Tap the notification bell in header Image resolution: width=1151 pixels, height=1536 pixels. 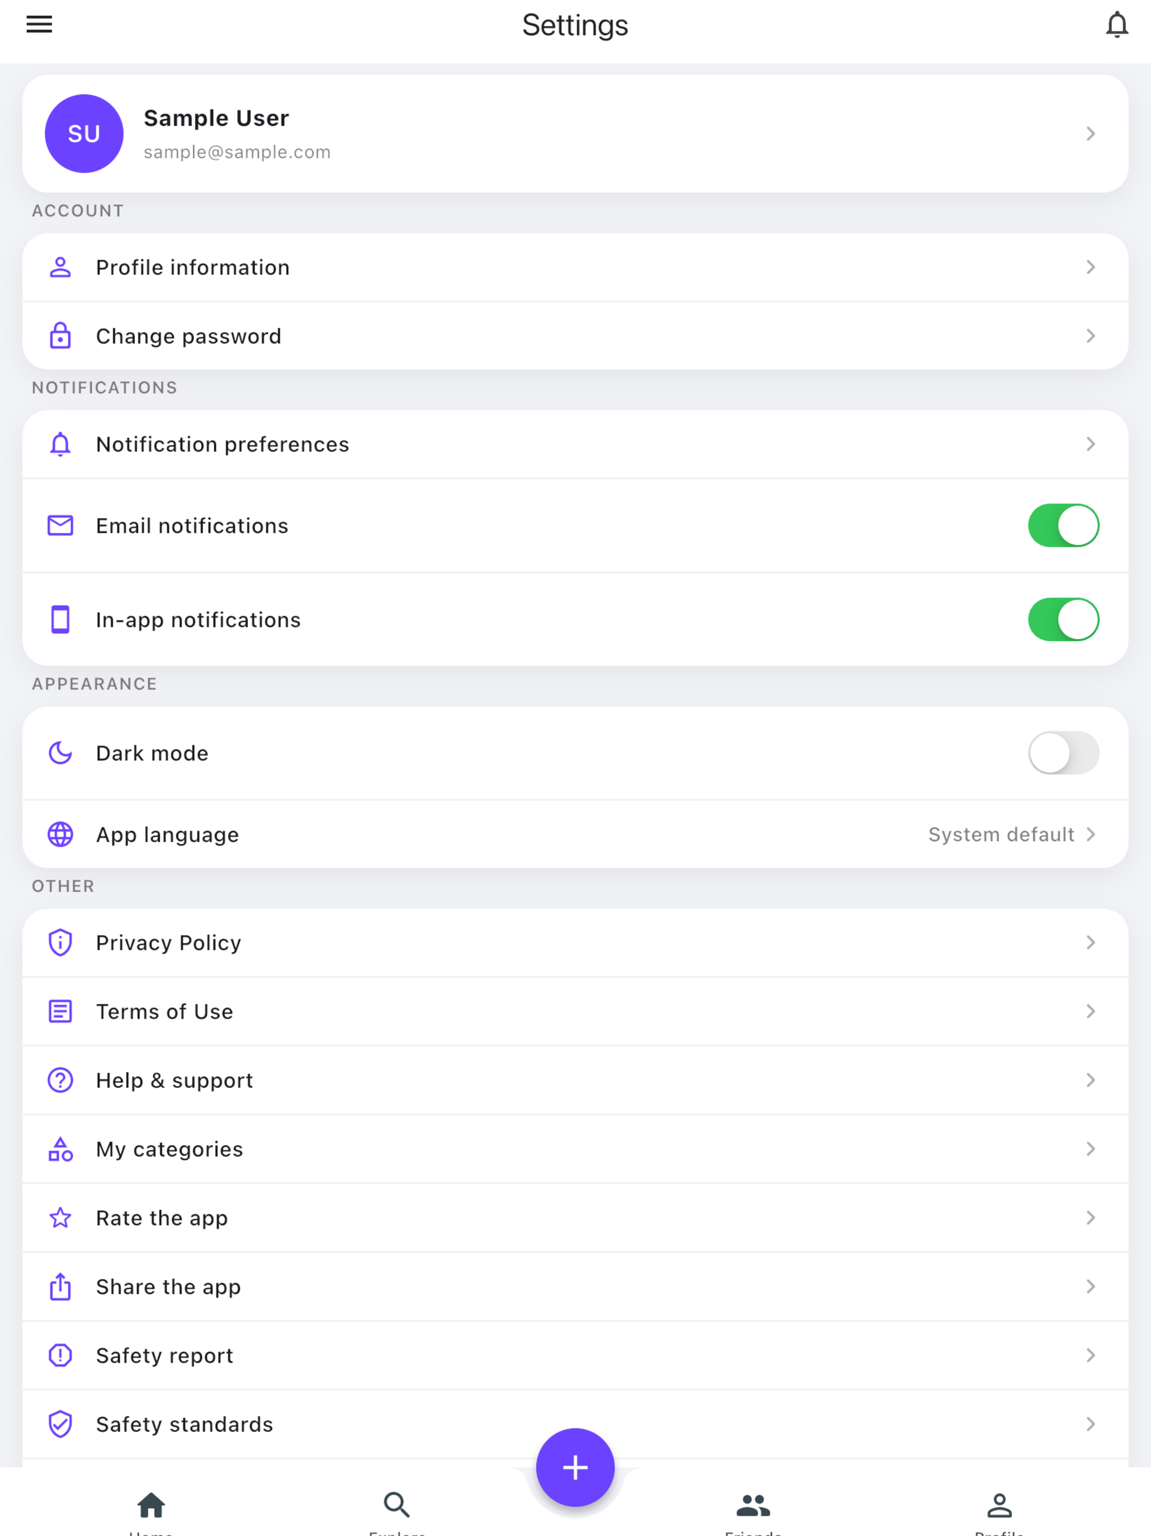click(1116, 24)
